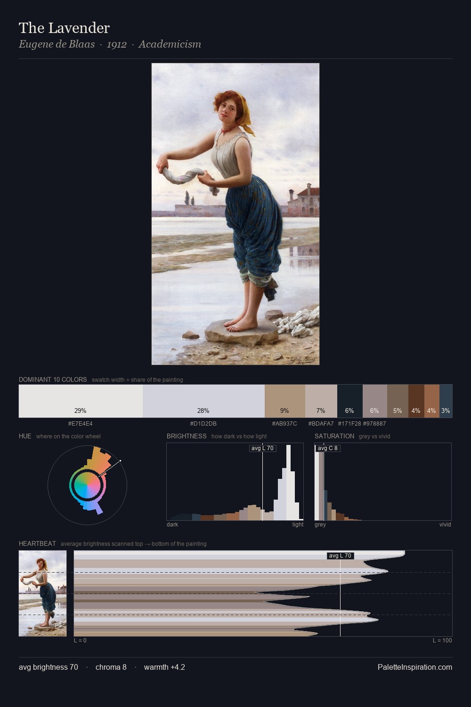Select the mauve grey 6% swatch

pyautogui.click(x=375, y=401)
